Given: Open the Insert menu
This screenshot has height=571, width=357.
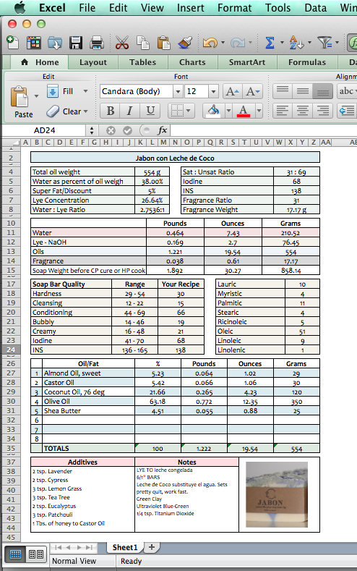Looking at the screenshot, I should tap(191, 8).
